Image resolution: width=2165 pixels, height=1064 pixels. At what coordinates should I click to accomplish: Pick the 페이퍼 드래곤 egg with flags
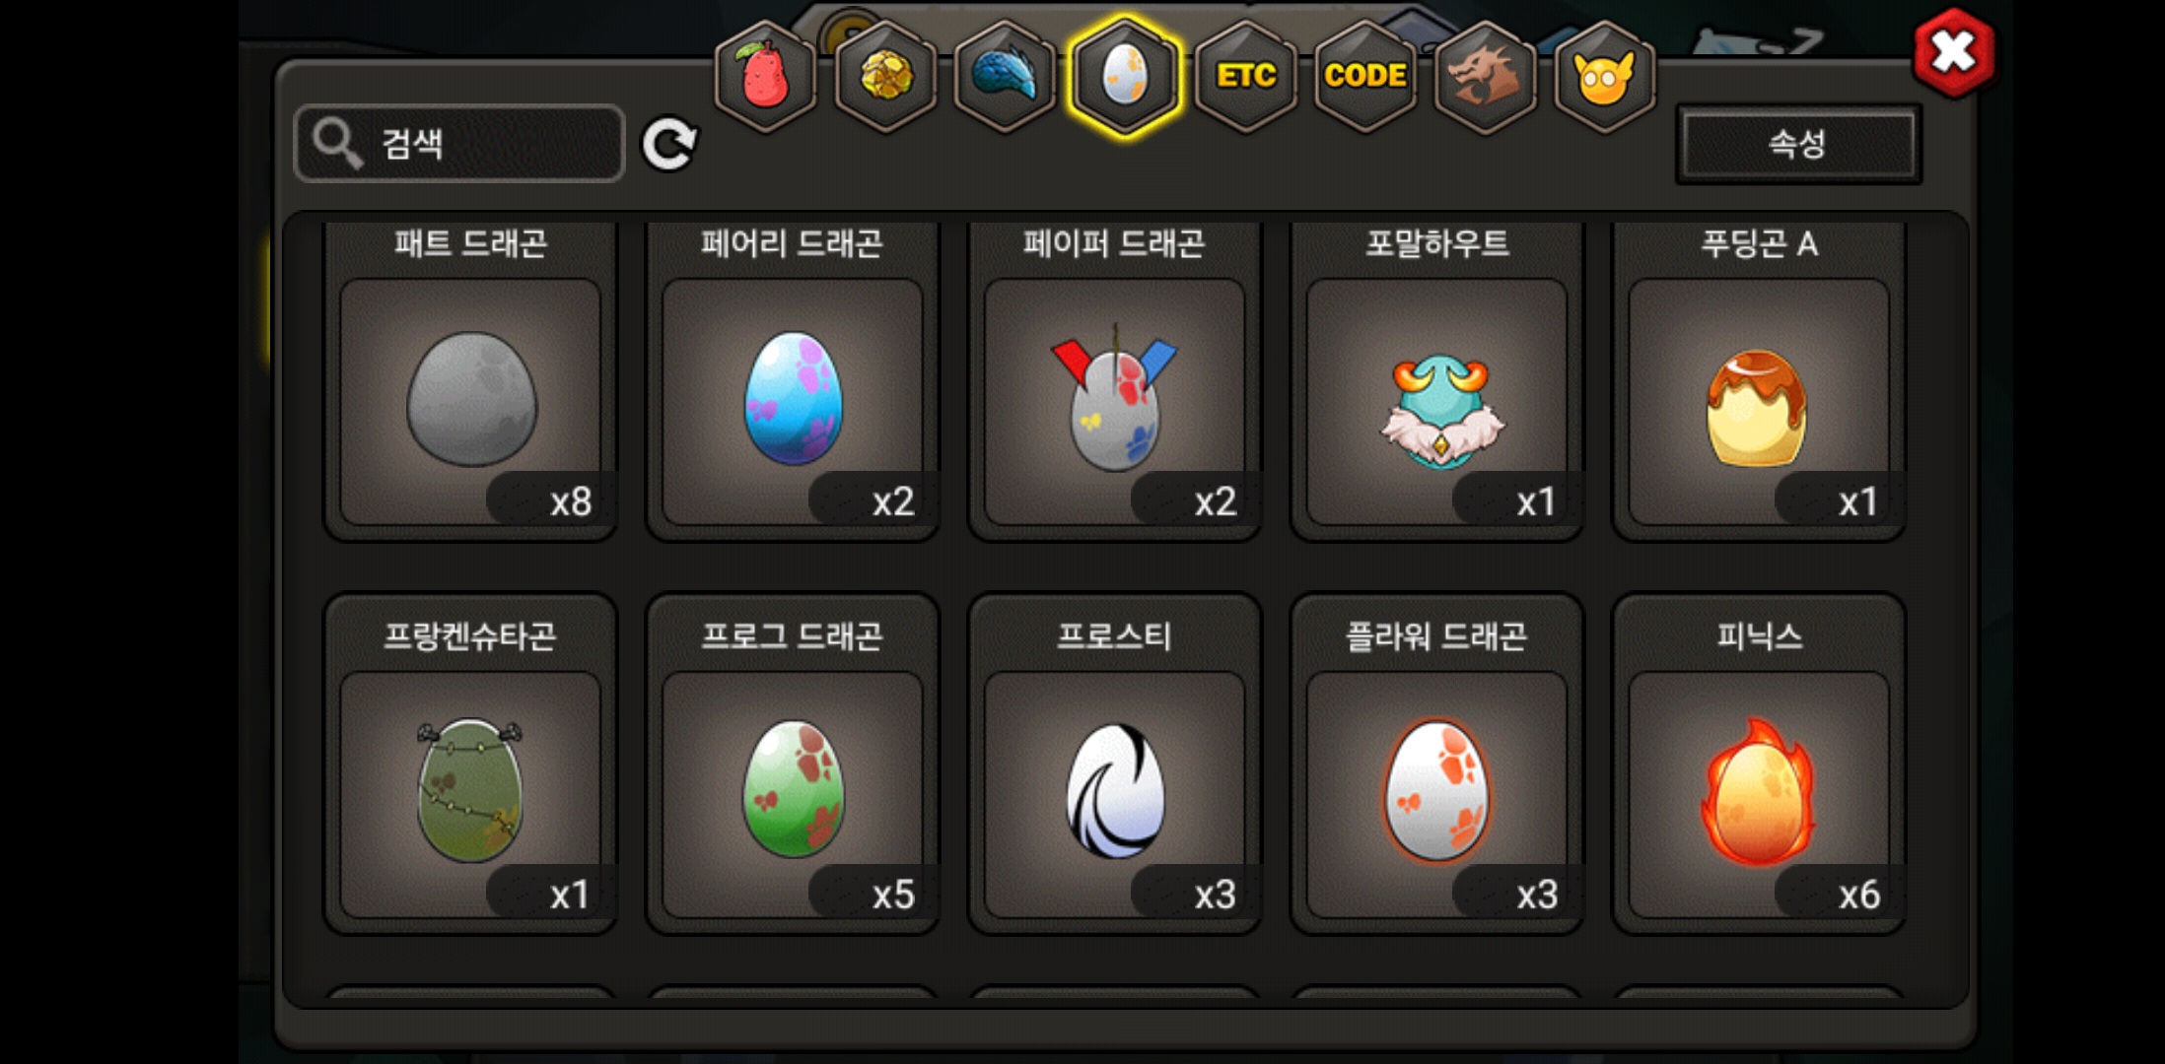pos(1115,382)
